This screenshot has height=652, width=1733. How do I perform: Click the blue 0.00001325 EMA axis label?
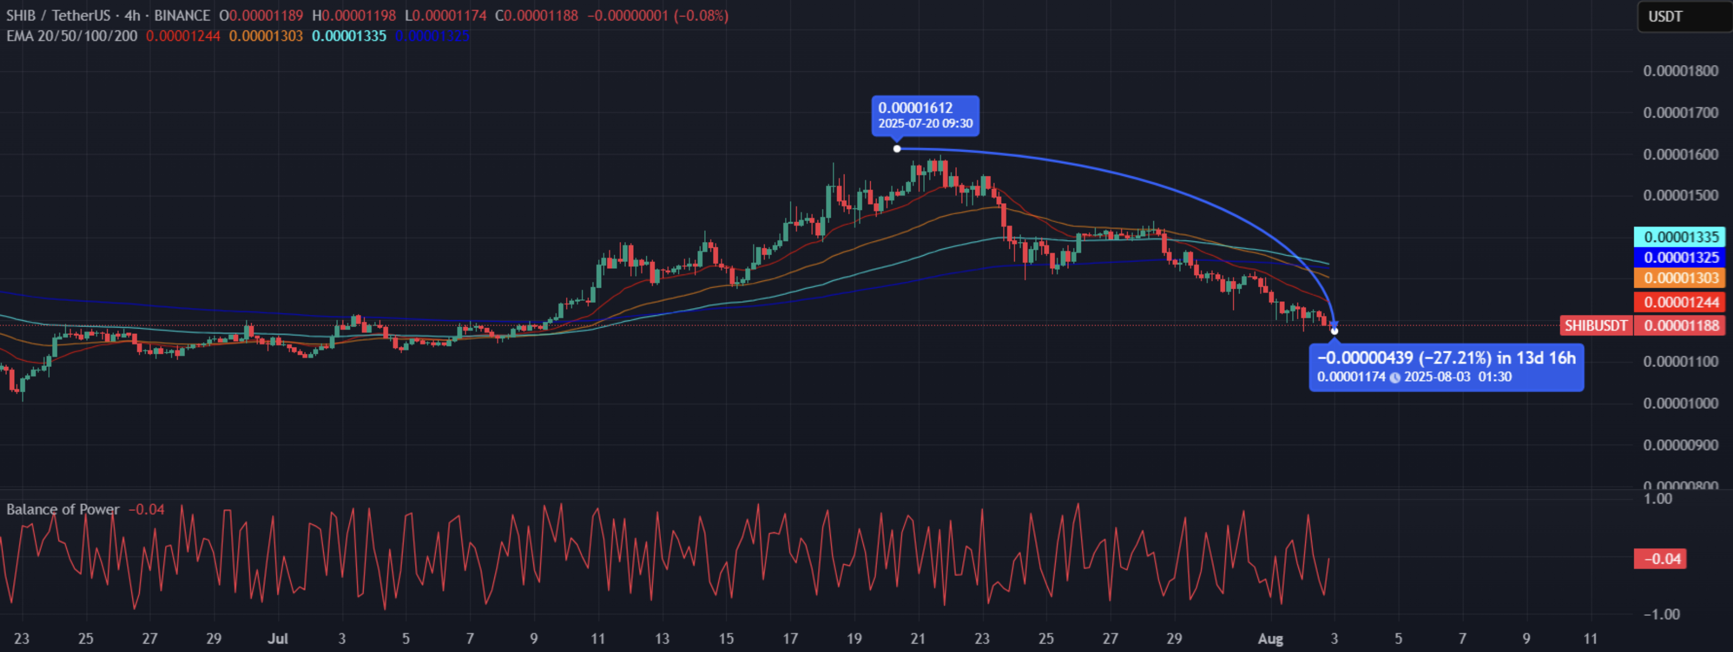(x=1680, y=257)
